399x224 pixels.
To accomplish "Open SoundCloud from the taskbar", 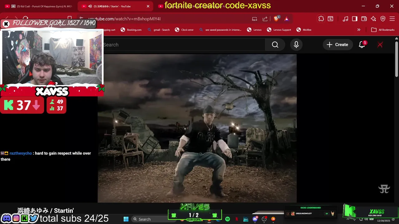I will [273, 219].
